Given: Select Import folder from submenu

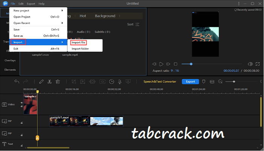Looking at the screenshot, I should (x=80, y=49).
